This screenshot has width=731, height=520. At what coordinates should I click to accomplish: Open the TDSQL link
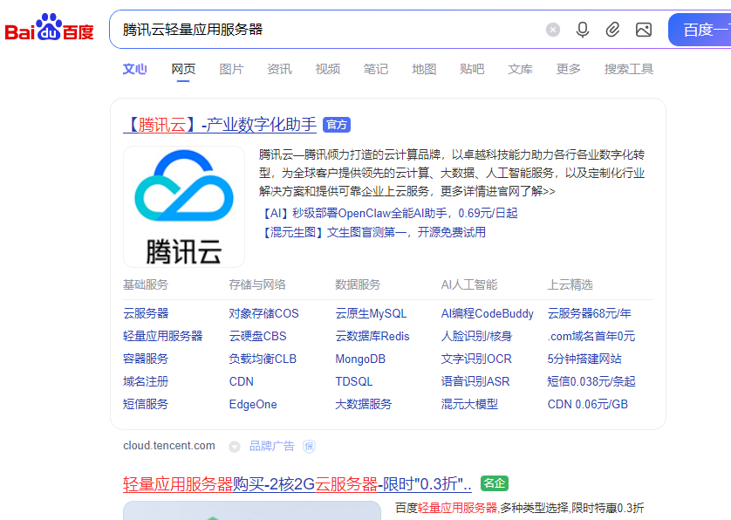(x=354, y=381)
